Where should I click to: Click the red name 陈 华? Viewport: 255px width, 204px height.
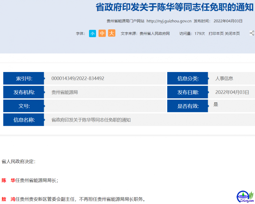coord(8,181)
